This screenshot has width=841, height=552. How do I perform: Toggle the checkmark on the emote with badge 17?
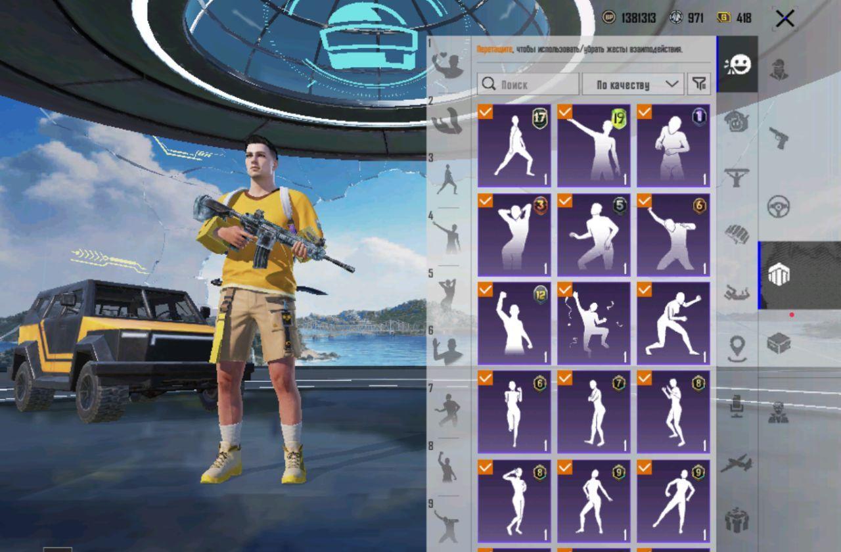486,112
